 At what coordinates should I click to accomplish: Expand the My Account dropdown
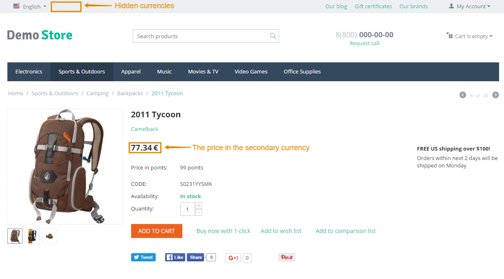coord(470,7)
